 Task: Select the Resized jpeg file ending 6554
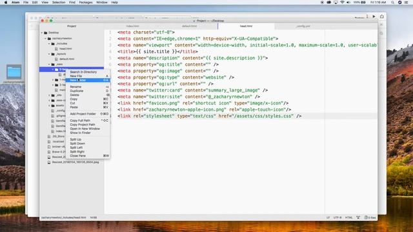(x=76, y=162)
